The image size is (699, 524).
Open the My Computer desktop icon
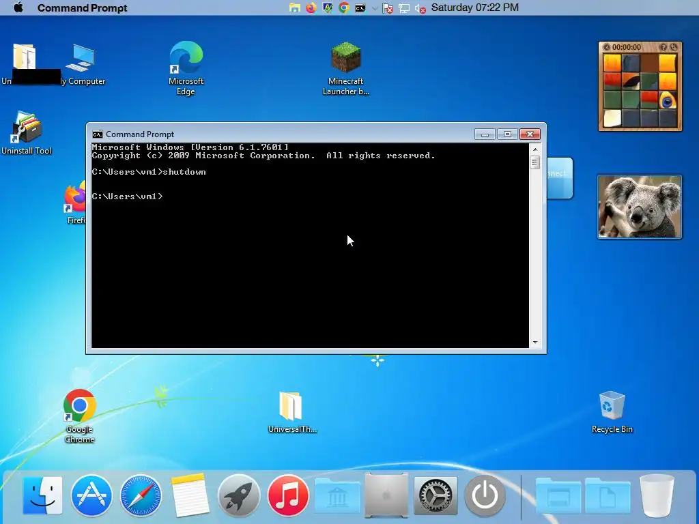click(83, 64)
